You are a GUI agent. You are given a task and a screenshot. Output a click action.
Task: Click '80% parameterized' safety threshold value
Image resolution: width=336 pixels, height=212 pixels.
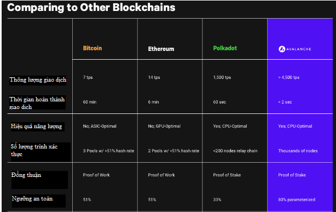[297, 199]
